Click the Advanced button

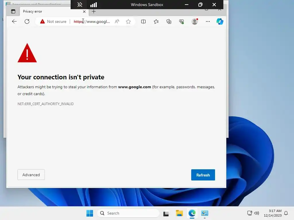(31, 175)
